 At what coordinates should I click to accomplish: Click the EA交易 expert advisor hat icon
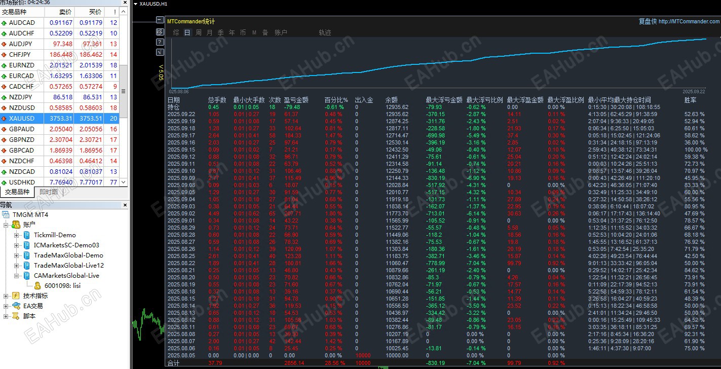pos(16,306)
